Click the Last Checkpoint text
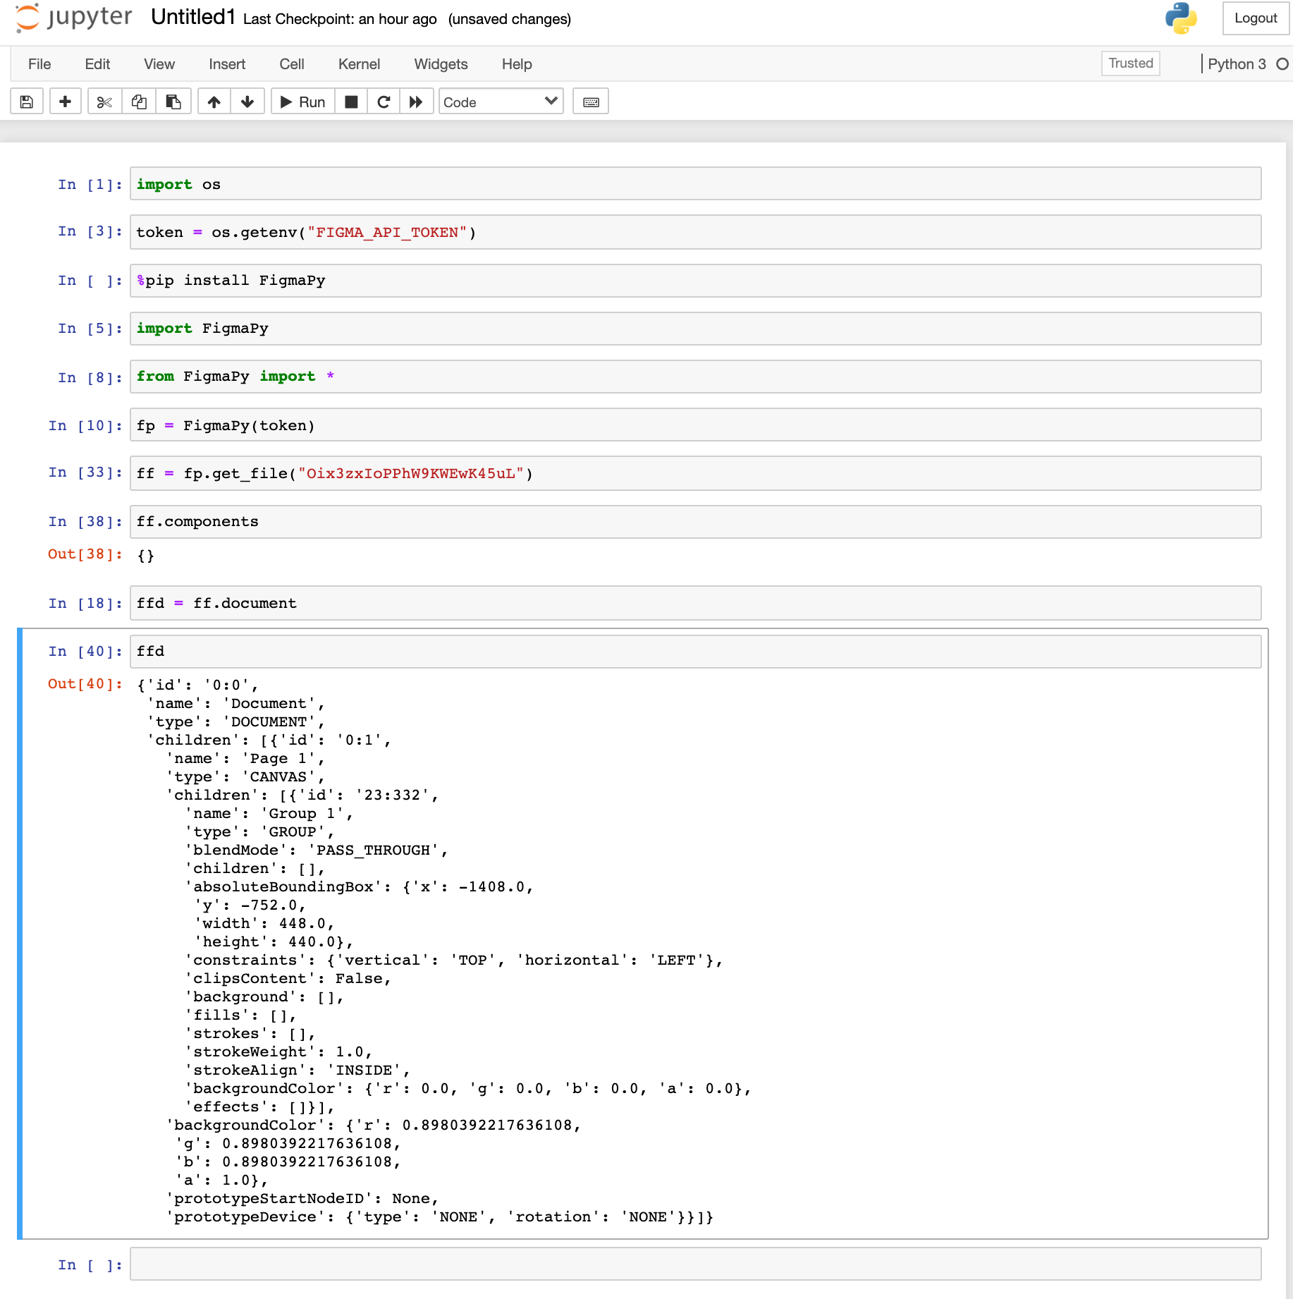 [340, 19]
